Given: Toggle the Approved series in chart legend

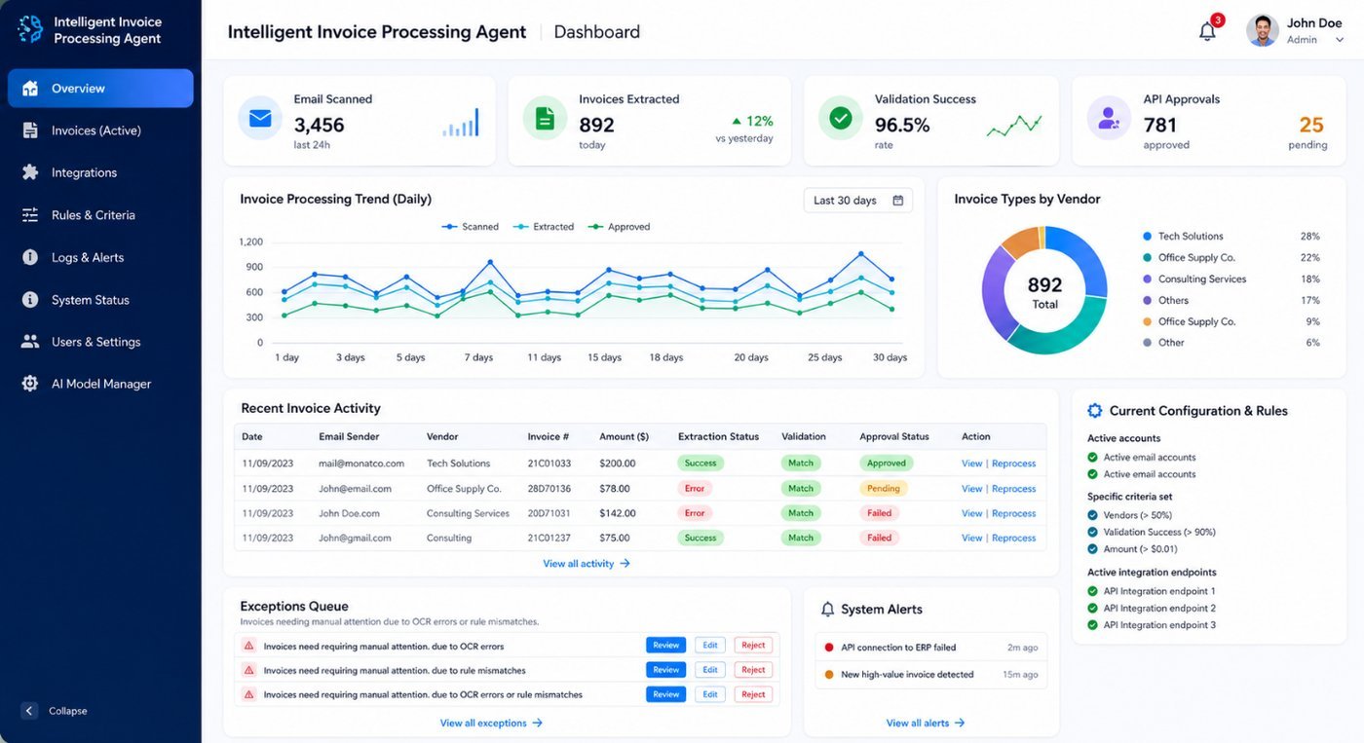Looking at the screenshot, I should [x=619, y=227].
